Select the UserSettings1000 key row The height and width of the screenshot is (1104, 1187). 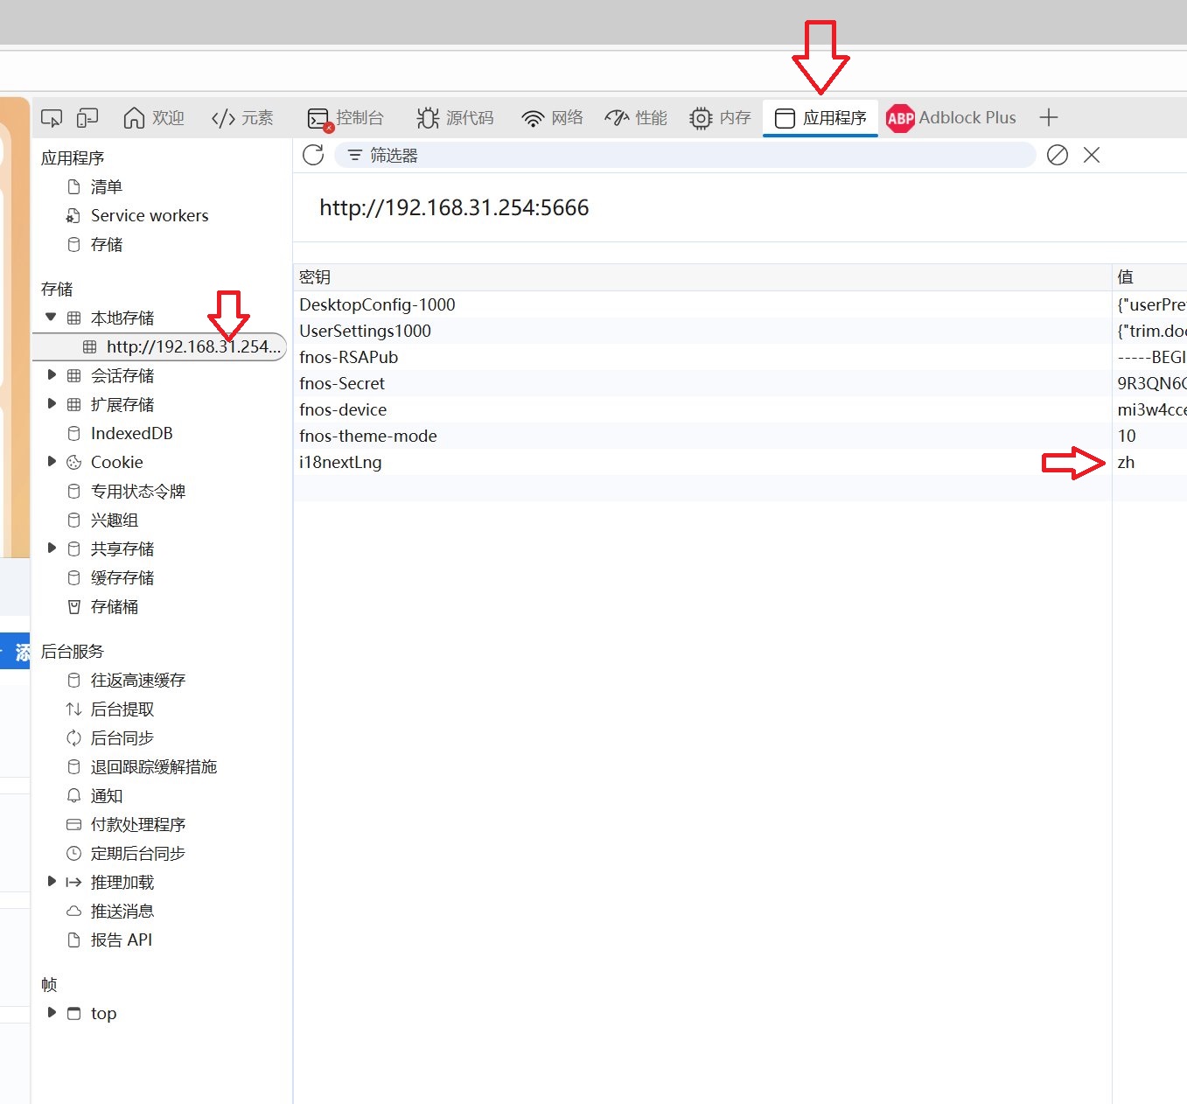pyautogui.click(x=740, y=332)
